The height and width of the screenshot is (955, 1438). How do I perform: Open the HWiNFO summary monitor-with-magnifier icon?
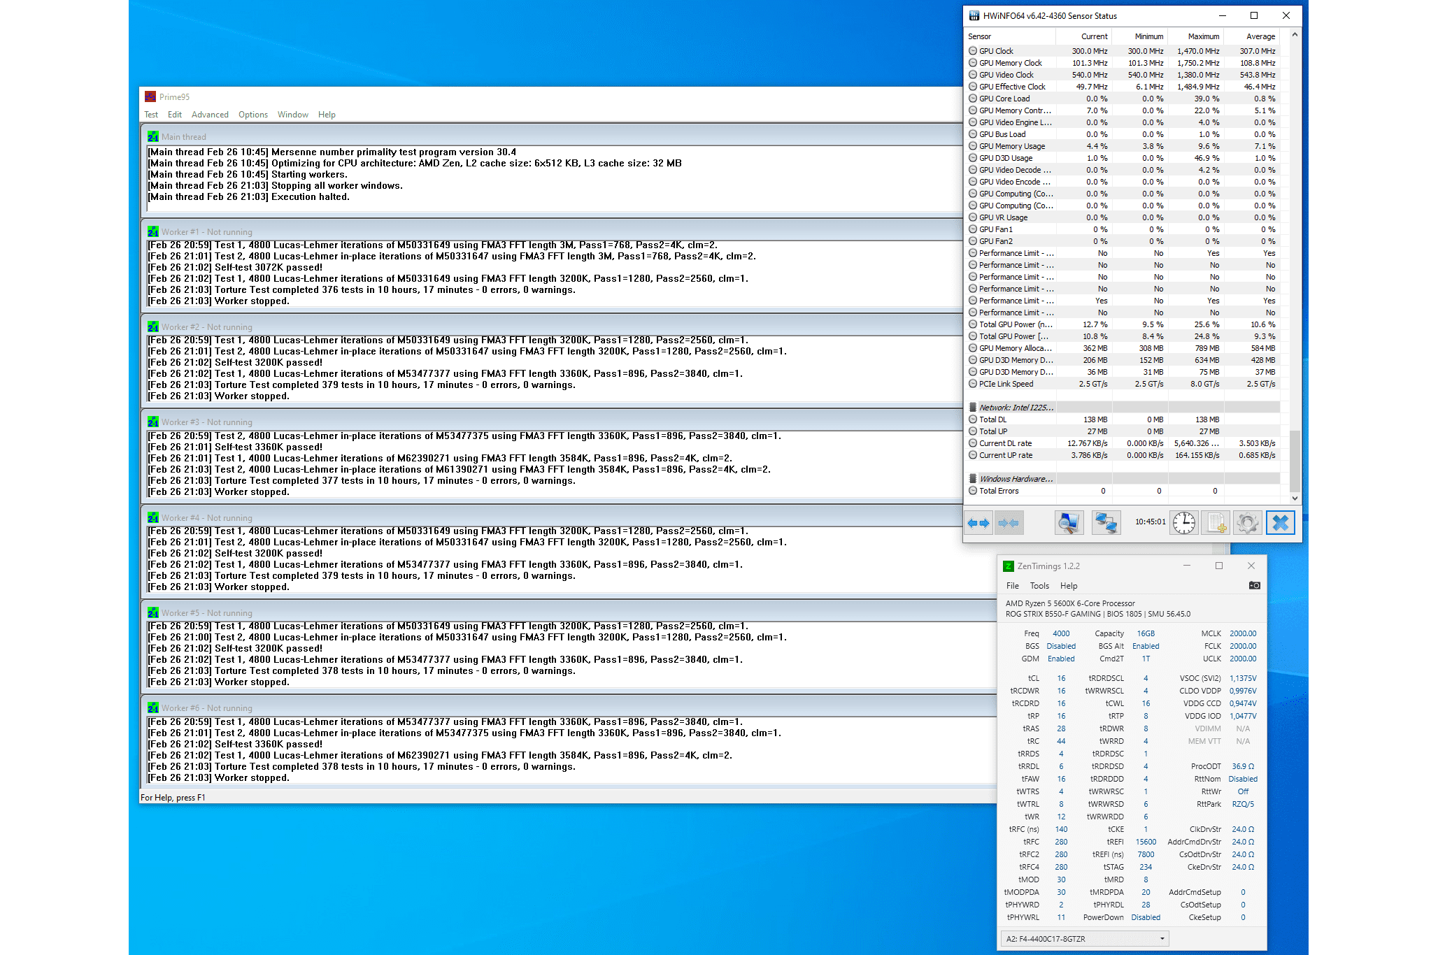pos(1069,523)
